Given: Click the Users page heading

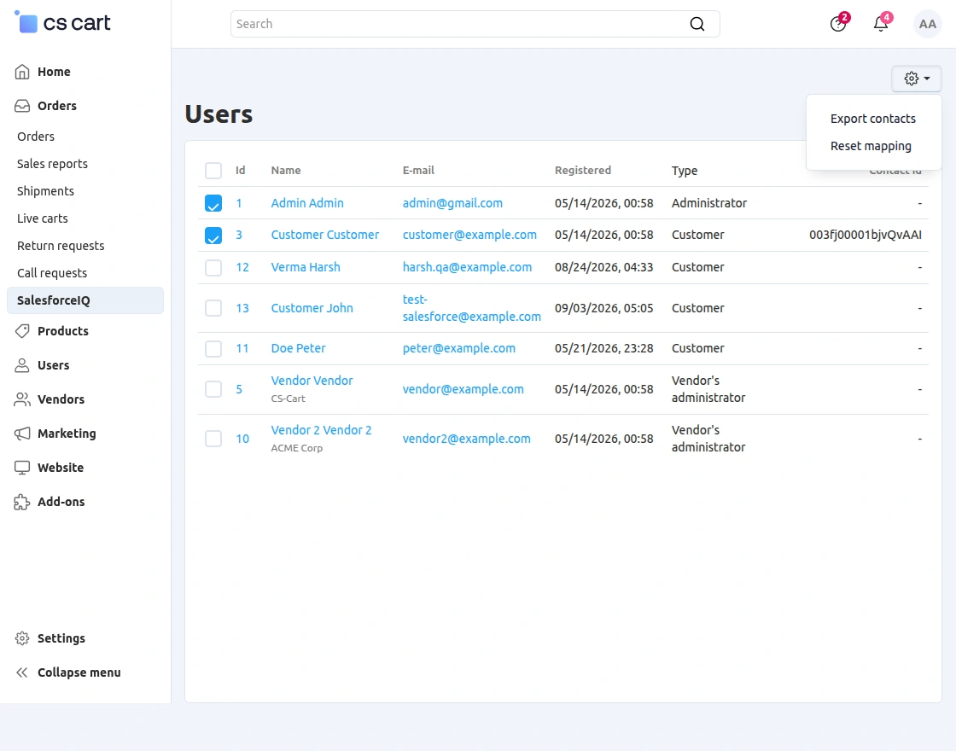Looking at the screenshot, I should tap(219, 114).
